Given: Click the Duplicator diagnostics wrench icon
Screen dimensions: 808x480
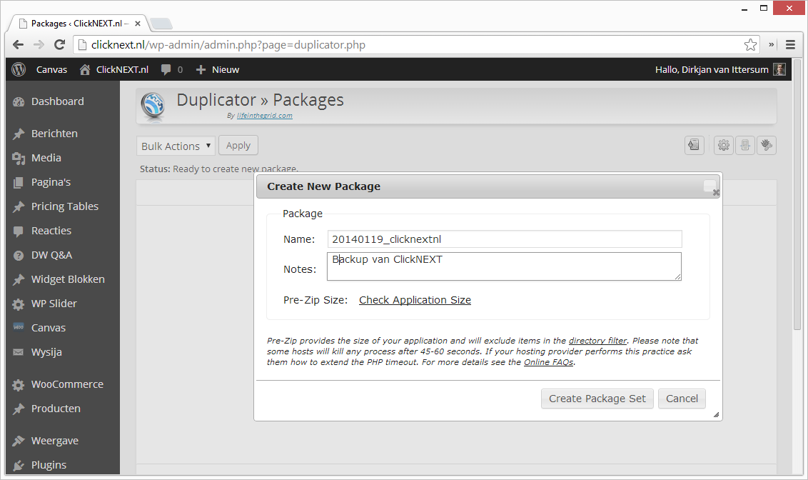Looking at the screenshot, I should pos(767,146).
